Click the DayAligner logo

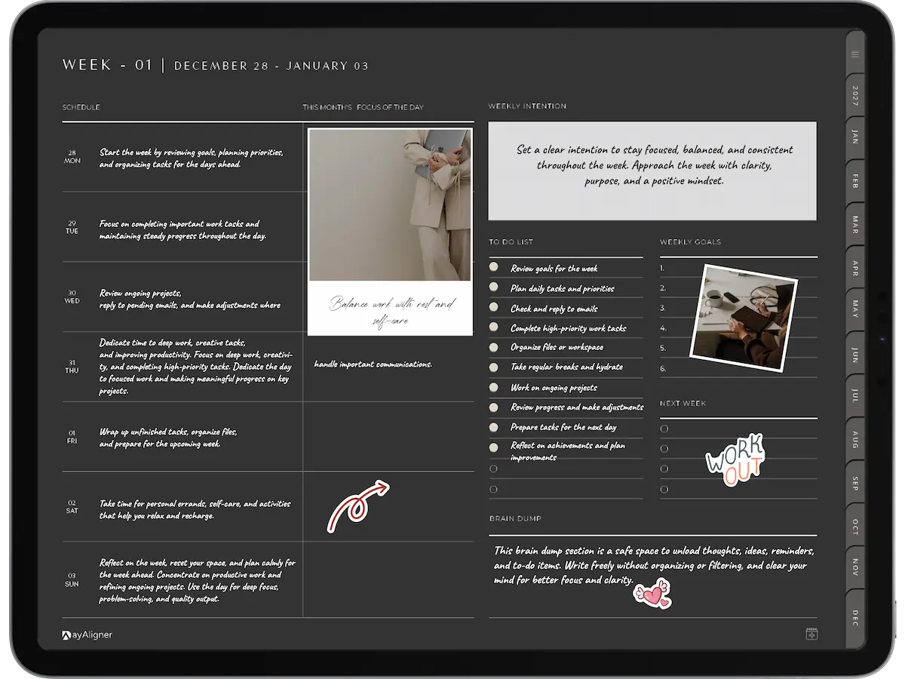pyautogui.click(x=87, y=635)
